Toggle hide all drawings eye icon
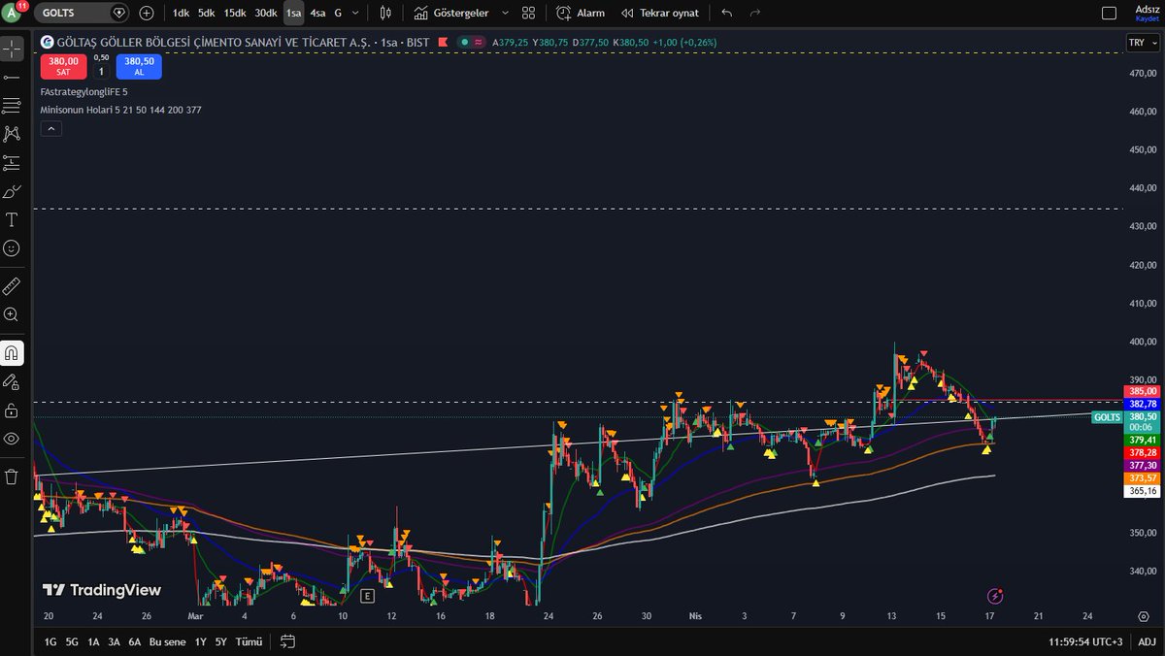This screenshot has width=1165, height=656. pyautogui.click(x=12, y=439)
